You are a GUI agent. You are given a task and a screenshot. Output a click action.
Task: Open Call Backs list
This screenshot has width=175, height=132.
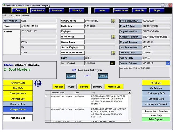point(38,10)
